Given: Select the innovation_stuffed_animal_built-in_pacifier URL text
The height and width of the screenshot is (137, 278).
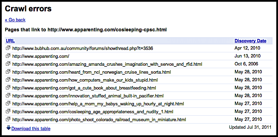Looking at the screenshot, I should click(88, 96).
